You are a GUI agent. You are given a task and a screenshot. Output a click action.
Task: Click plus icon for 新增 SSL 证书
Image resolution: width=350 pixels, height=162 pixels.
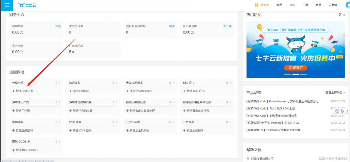click(x=184, y=91)
